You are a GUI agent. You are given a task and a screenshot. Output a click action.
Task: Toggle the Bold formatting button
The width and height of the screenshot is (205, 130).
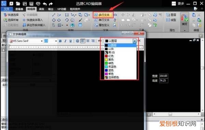[60, 41]
